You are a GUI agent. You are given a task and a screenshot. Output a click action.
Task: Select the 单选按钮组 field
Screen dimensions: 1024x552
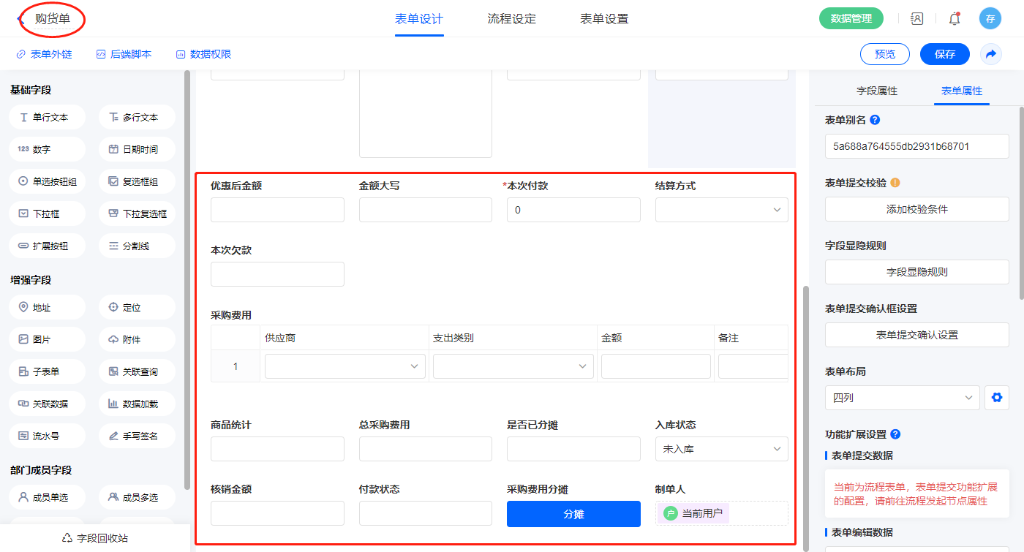point(48,181)
